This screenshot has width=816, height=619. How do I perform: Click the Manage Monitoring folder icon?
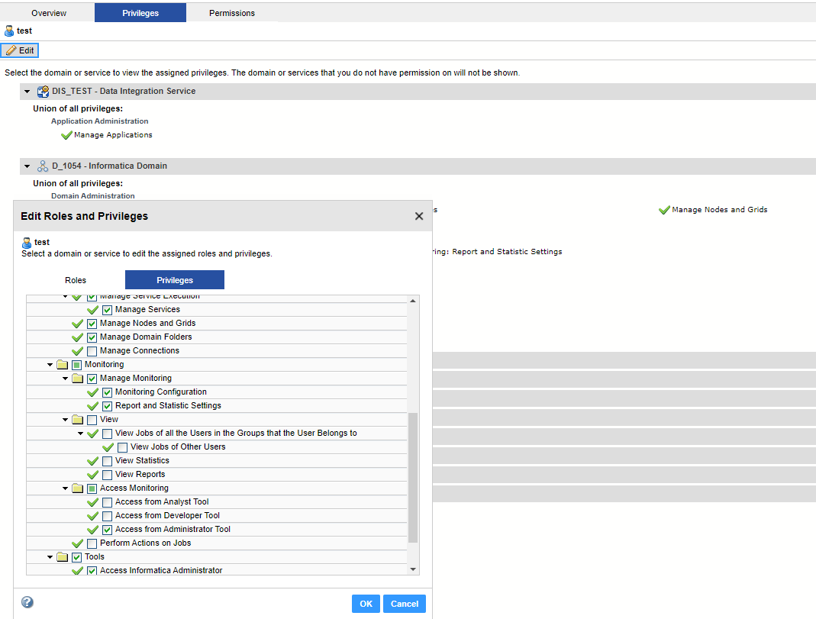(x=78, y=378)
